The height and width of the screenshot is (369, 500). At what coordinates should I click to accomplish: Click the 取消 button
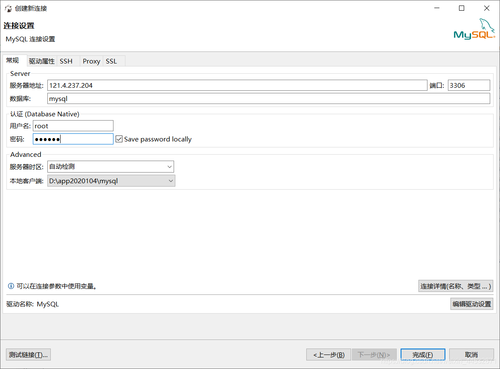click(471, 355)
